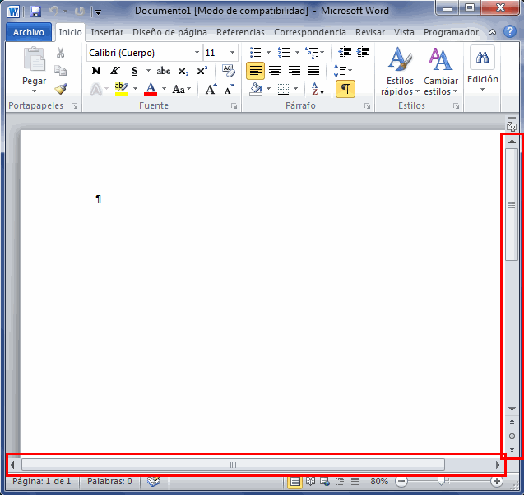Apply superscript formatting
Viewport: 524px width, 495px height.
202,71
